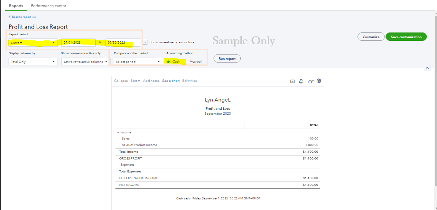The image size is (437, 210).
Task: Open Compare another period dropdown
Action: [x=138, y=62]
